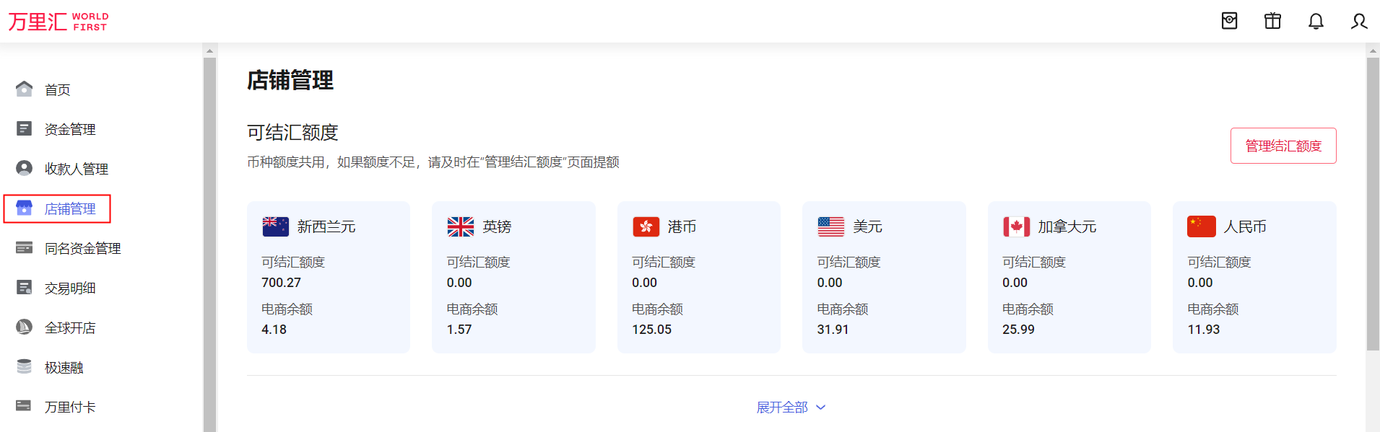This screenshot has width=1380, height=432.
Task: Click the WorldFirst logo
Action: 58,22
